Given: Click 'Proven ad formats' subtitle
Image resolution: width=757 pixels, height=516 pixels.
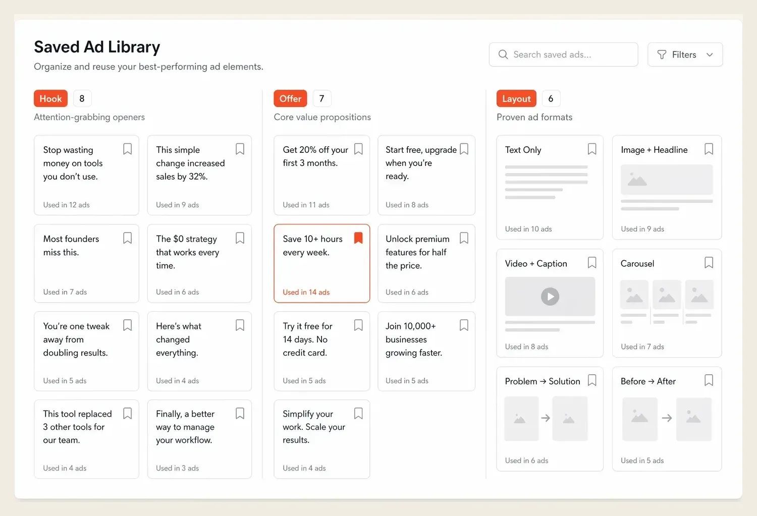Looking at the screenshot, I should (x=534, y=117).
